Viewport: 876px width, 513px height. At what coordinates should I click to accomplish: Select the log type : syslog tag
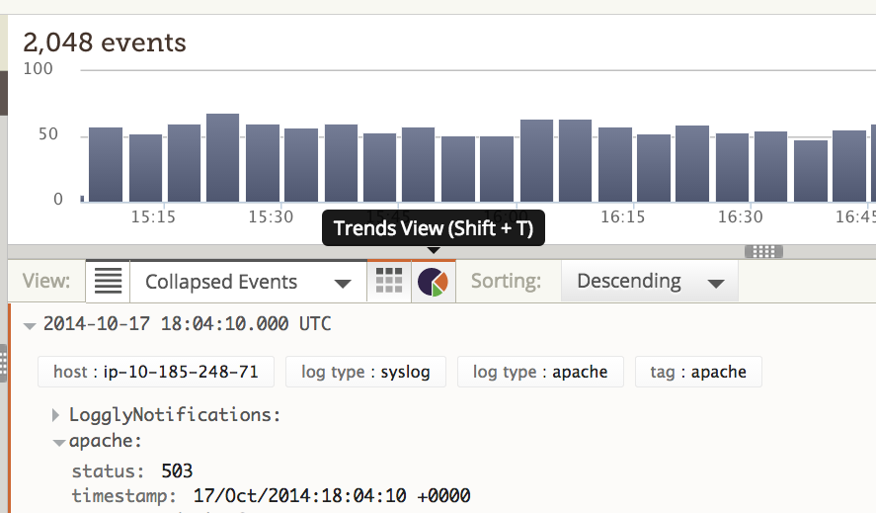pyautogui.click(x=364, y=372)
